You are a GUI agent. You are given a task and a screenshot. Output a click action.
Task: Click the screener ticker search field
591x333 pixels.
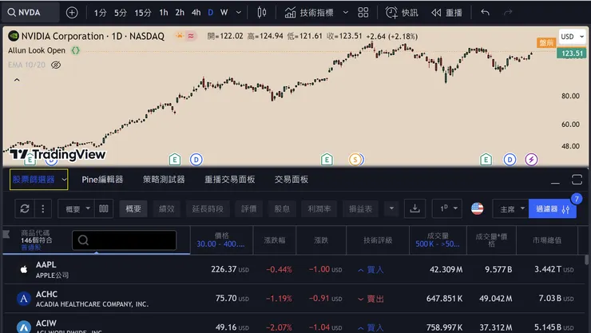[x=124, y=240]
